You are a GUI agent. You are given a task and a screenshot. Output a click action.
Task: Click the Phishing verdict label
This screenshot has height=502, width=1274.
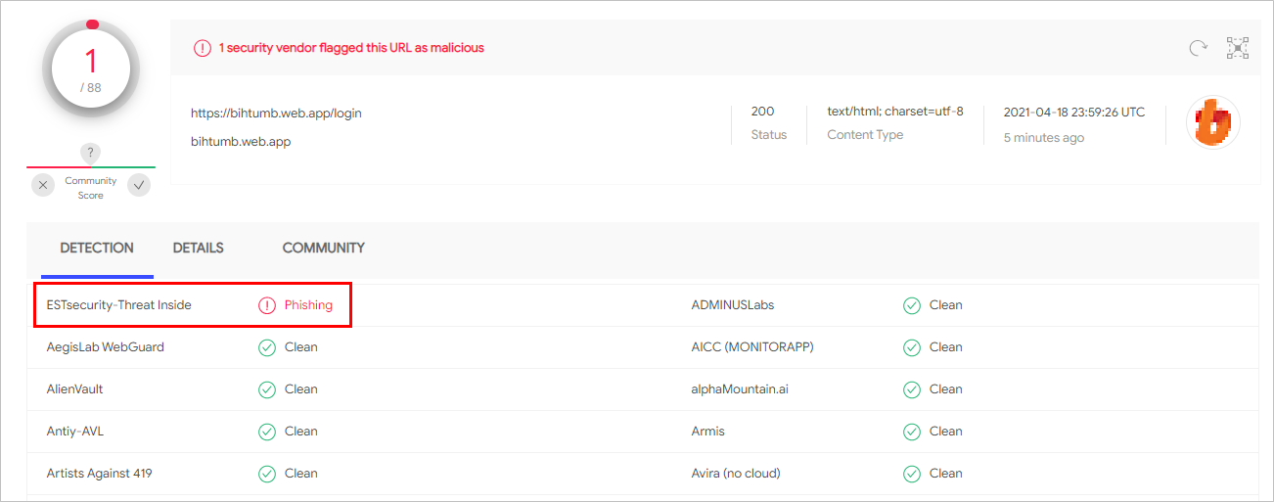308,305
